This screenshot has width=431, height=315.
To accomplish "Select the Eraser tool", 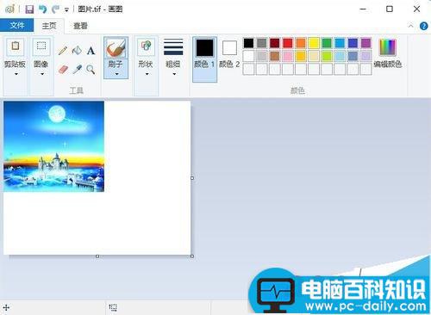I will tap(63, 69).
